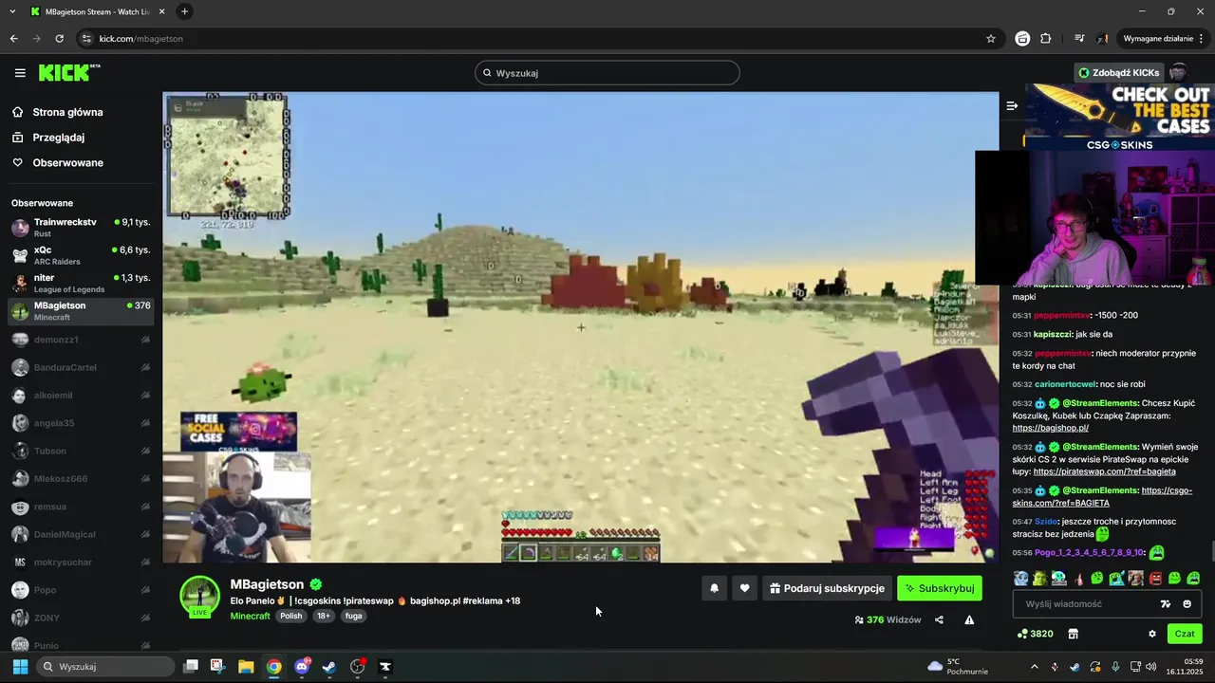Insert the red angry face emote
This screenshot has height=683, width=1215.
pos(1155,578)
